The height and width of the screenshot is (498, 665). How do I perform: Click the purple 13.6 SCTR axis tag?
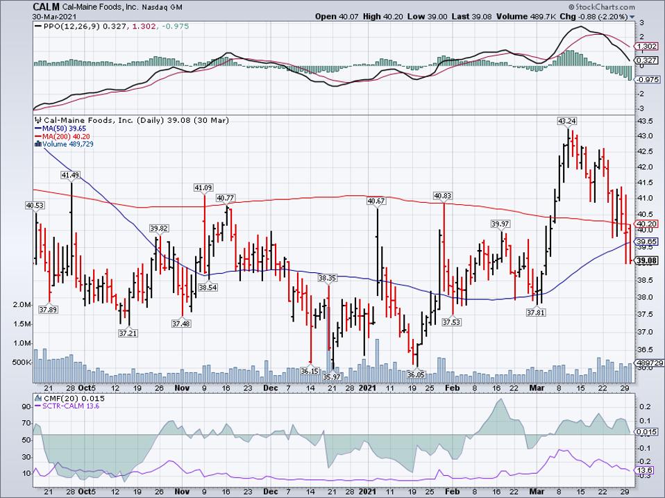(645, 470)
